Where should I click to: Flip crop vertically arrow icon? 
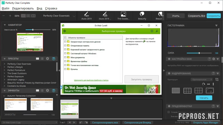coord(213,84)
